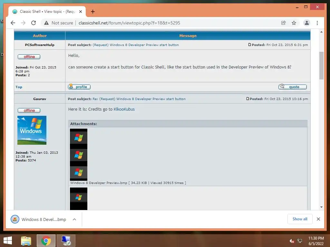The image size is (330, 247).
Task: Click the forward navigation arrow
Action: pyautogui.click(x=23, y=23)
